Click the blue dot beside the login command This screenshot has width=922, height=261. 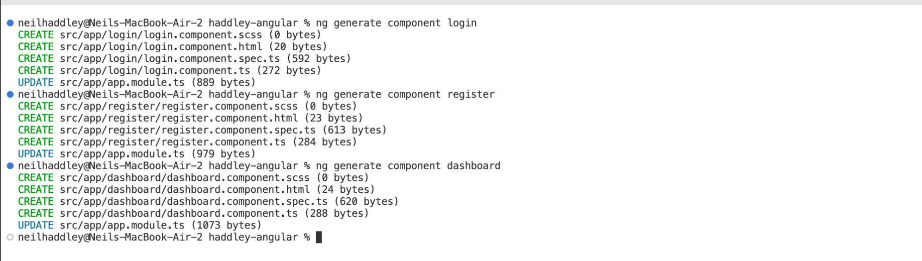point(10,23)
